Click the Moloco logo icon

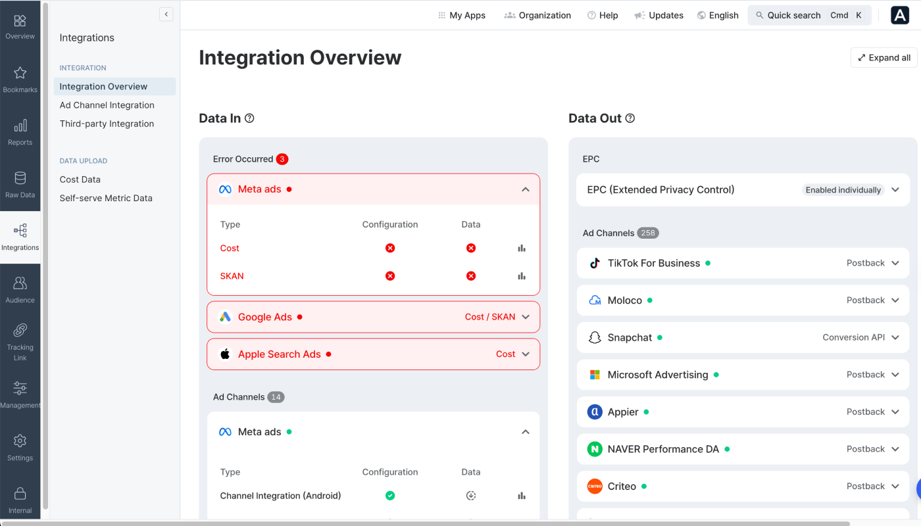point(595,300)
